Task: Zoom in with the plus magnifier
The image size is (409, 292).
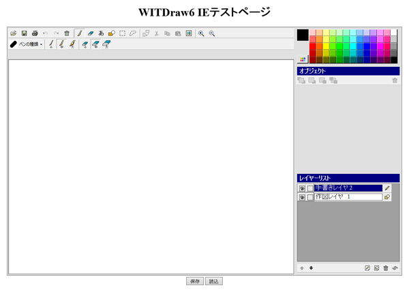Action: tap(201, 33)
